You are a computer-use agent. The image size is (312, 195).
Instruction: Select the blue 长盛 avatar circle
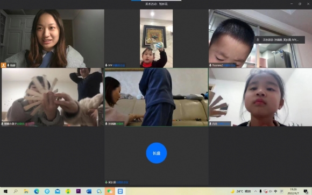point(157,153)
